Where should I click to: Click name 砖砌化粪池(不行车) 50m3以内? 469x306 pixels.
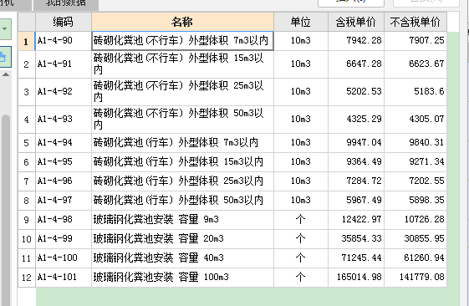[x=182, y=120]
